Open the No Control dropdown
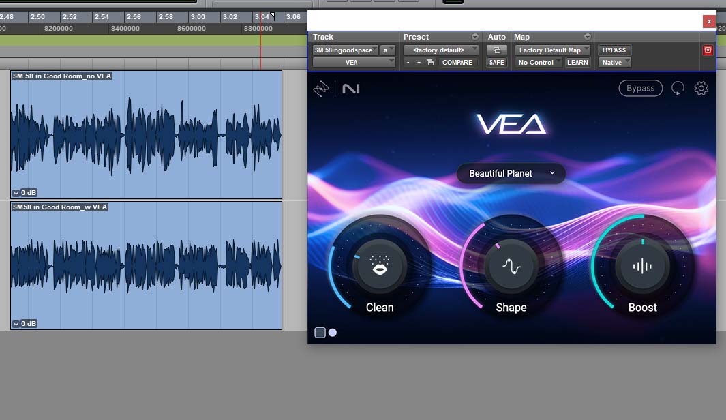Image resolution: width=726 pixels, height=420 pixels. [539, 63]
